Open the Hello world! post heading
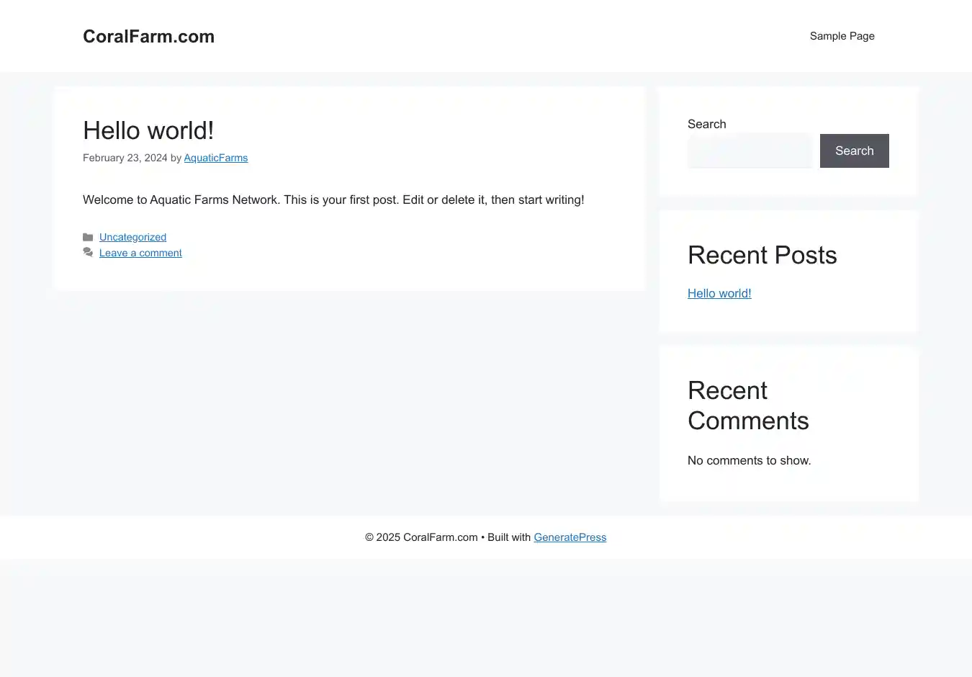The width and height of the screenshot is (972, 677). pyautogui.click(x=148, y=130)
